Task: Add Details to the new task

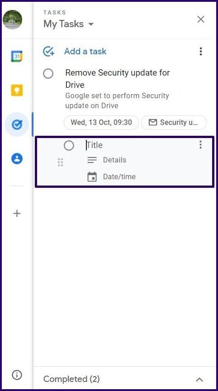Action: tap(114, 160)
